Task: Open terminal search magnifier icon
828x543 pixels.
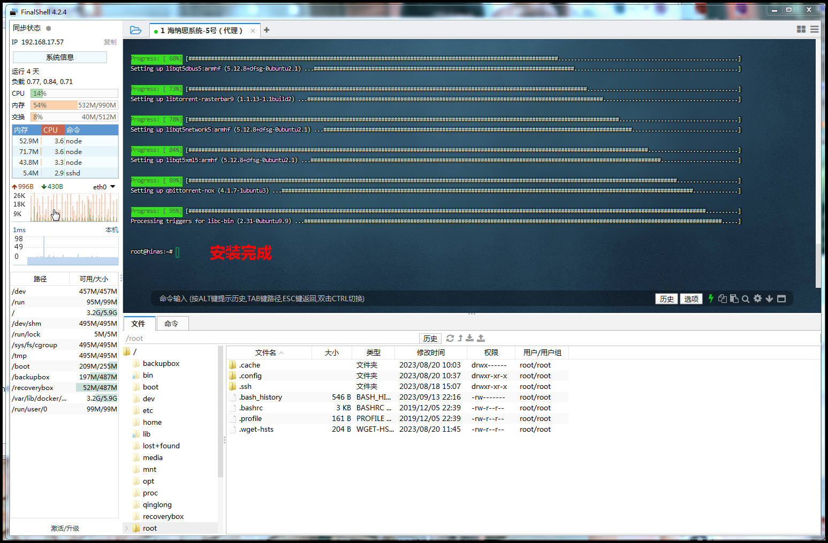Action: tap(746, 299)
